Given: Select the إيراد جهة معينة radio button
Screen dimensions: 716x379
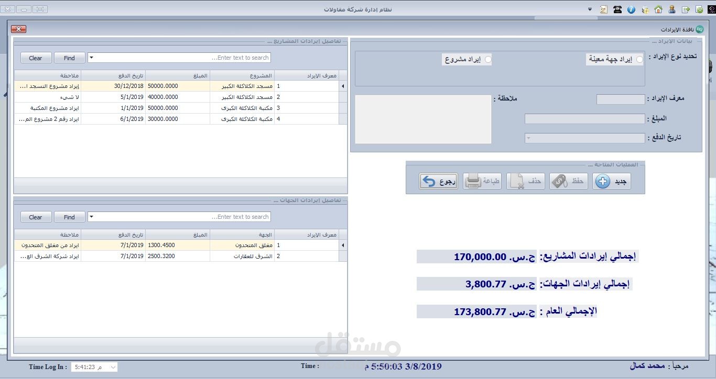Looking at the screenshot, I should [x=639, y=60].
